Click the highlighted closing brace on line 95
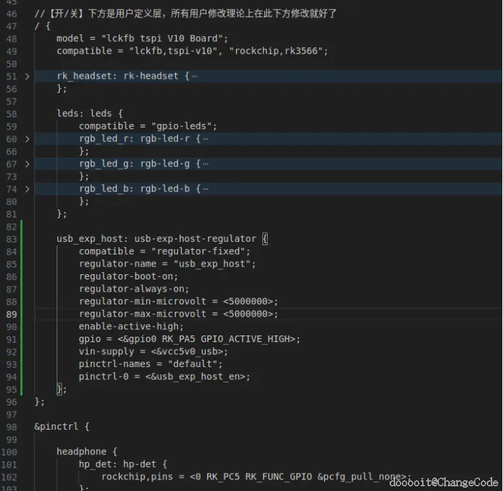503x491 pixels. click(59, 389)
